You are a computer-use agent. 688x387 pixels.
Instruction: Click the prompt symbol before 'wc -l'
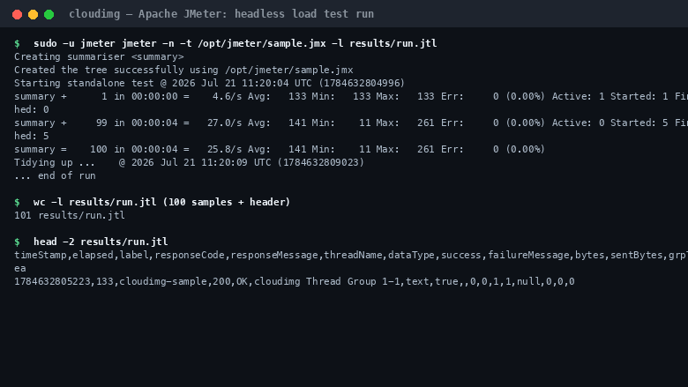tap(17, 202)
